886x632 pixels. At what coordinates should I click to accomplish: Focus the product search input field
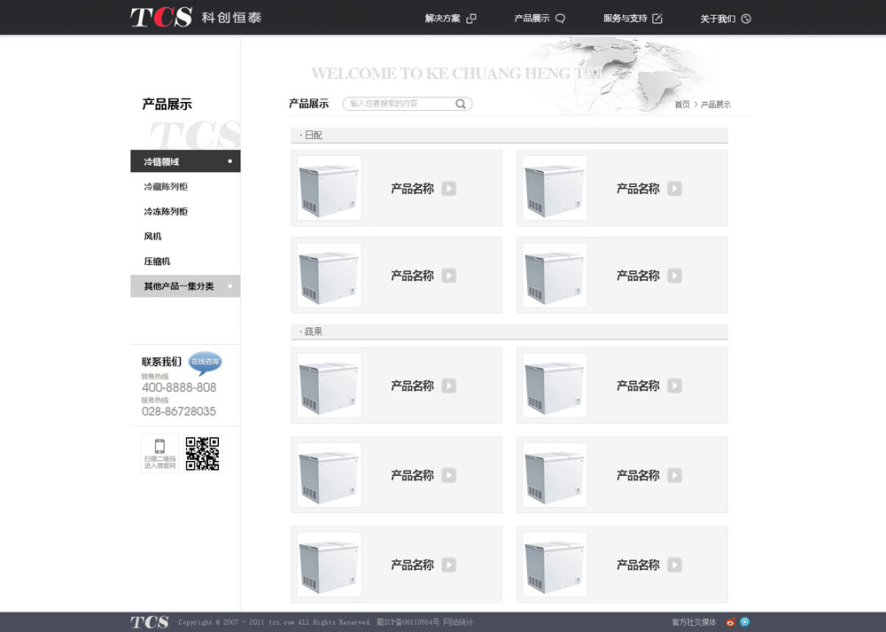click(407, 104)
